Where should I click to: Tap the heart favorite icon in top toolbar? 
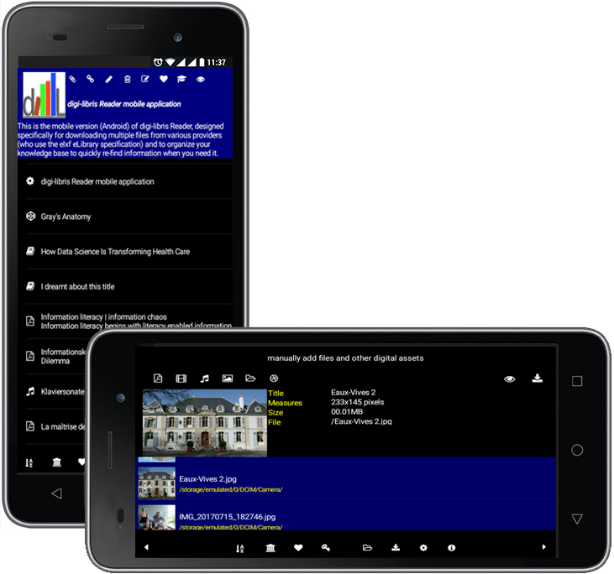[x=164, y=79]
